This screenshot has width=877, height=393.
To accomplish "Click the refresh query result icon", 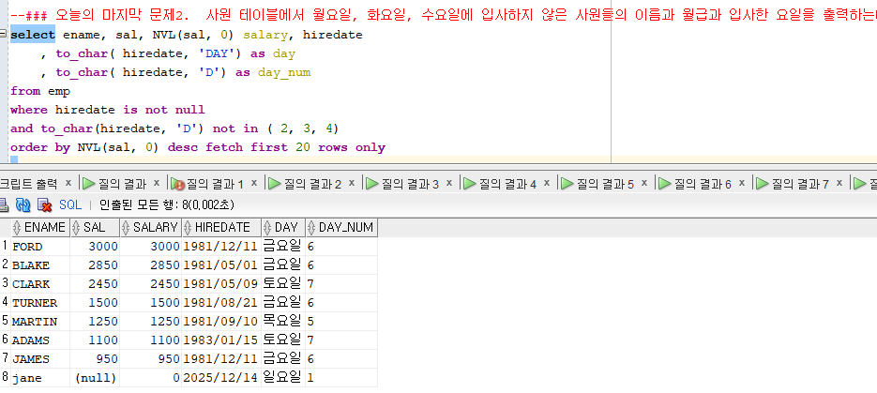I will (23, 205).
